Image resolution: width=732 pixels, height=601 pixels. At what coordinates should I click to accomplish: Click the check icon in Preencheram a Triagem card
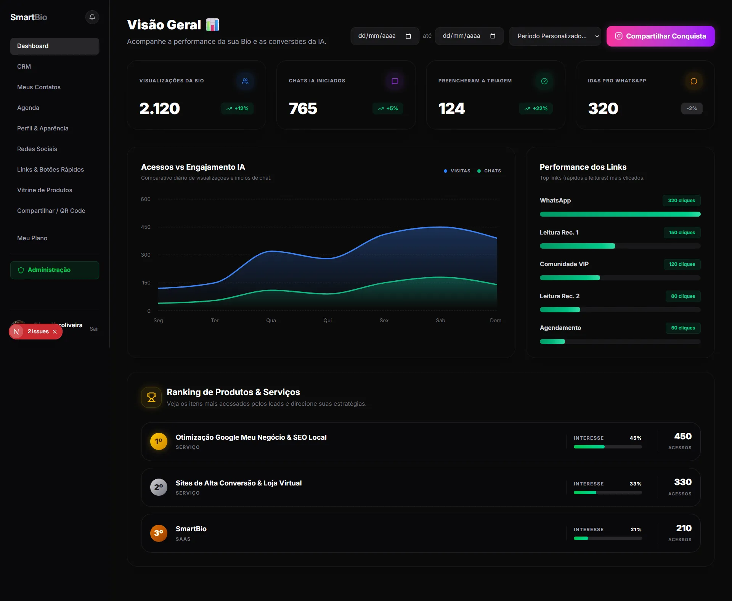[544, 81]
